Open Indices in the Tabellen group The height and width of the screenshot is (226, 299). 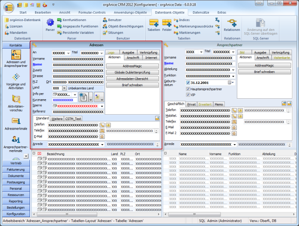click(182, 20)
